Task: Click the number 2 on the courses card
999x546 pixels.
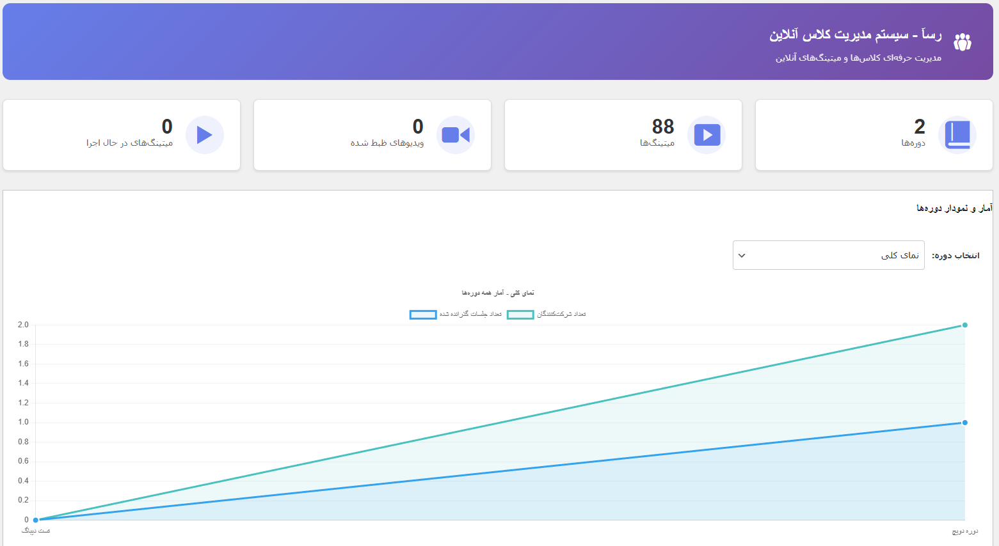Action: tap(920, 127)
